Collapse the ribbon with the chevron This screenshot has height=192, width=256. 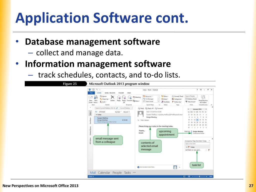coord(211,105)
